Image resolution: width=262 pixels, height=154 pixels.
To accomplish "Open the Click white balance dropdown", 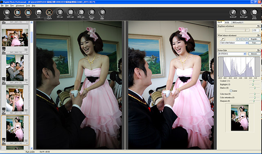I will [x=234, y=43].
